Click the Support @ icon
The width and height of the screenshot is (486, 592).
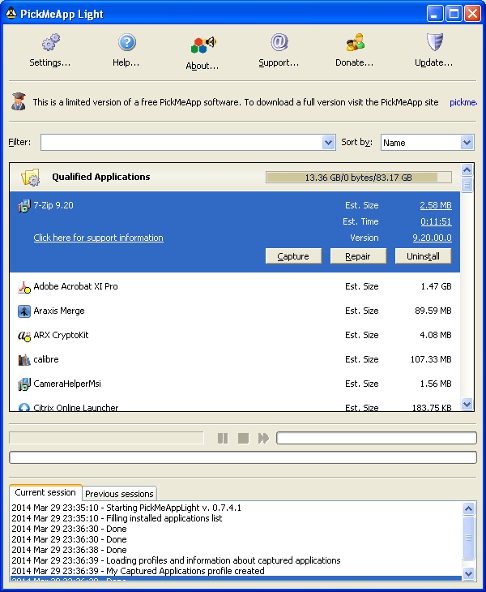tap(279, 42)
